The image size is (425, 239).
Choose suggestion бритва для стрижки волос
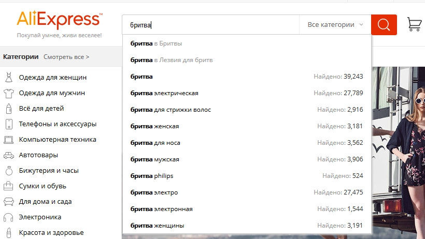(171, 110)
